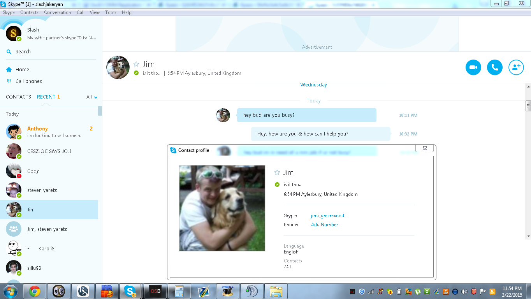The width and height of the screenshot is (531, 299).
Task: Click the 'Hey, how are you' reply message
Action: tap(321, 134)
